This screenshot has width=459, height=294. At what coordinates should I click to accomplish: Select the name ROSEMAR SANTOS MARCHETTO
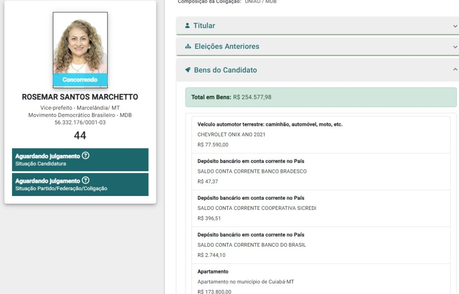click(80, 97)
